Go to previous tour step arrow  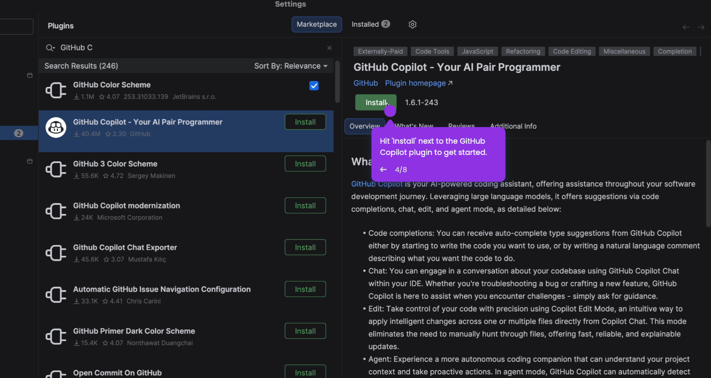coord(383,169)
